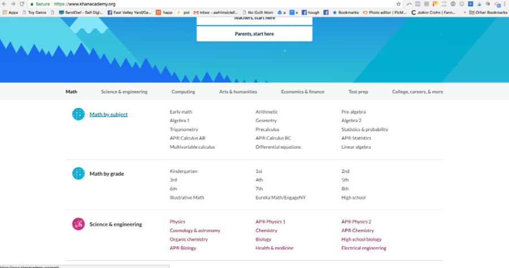Open the Trigonometry course
This screenshot has height=268, width=509.
184,129
